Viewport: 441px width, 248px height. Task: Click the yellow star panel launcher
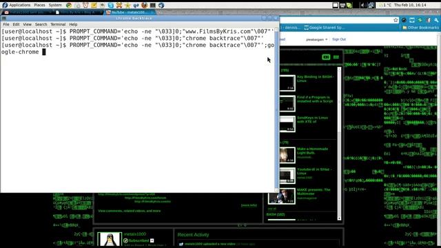coord(127,5)
